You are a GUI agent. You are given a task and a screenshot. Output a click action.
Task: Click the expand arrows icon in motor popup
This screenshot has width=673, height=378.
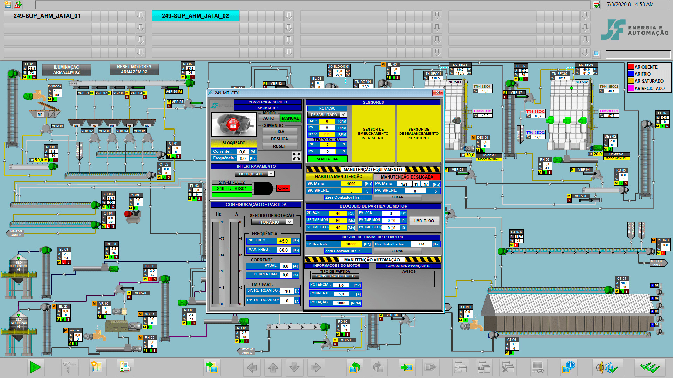point(297,156)
